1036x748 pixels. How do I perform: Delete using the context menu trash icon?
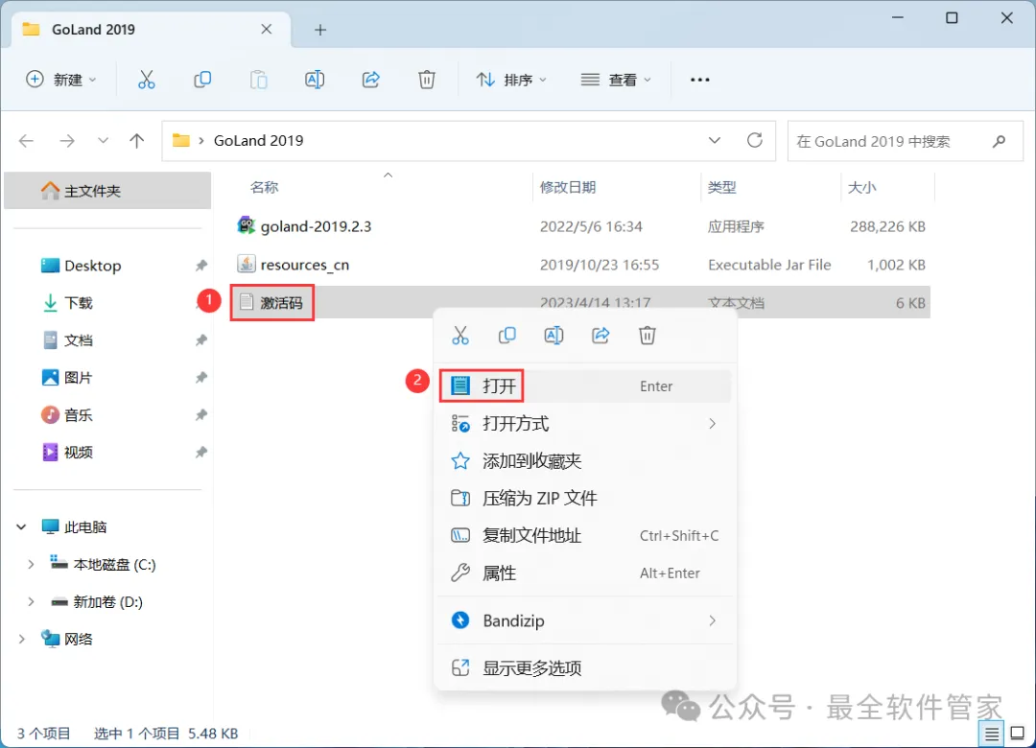[647, 336]
